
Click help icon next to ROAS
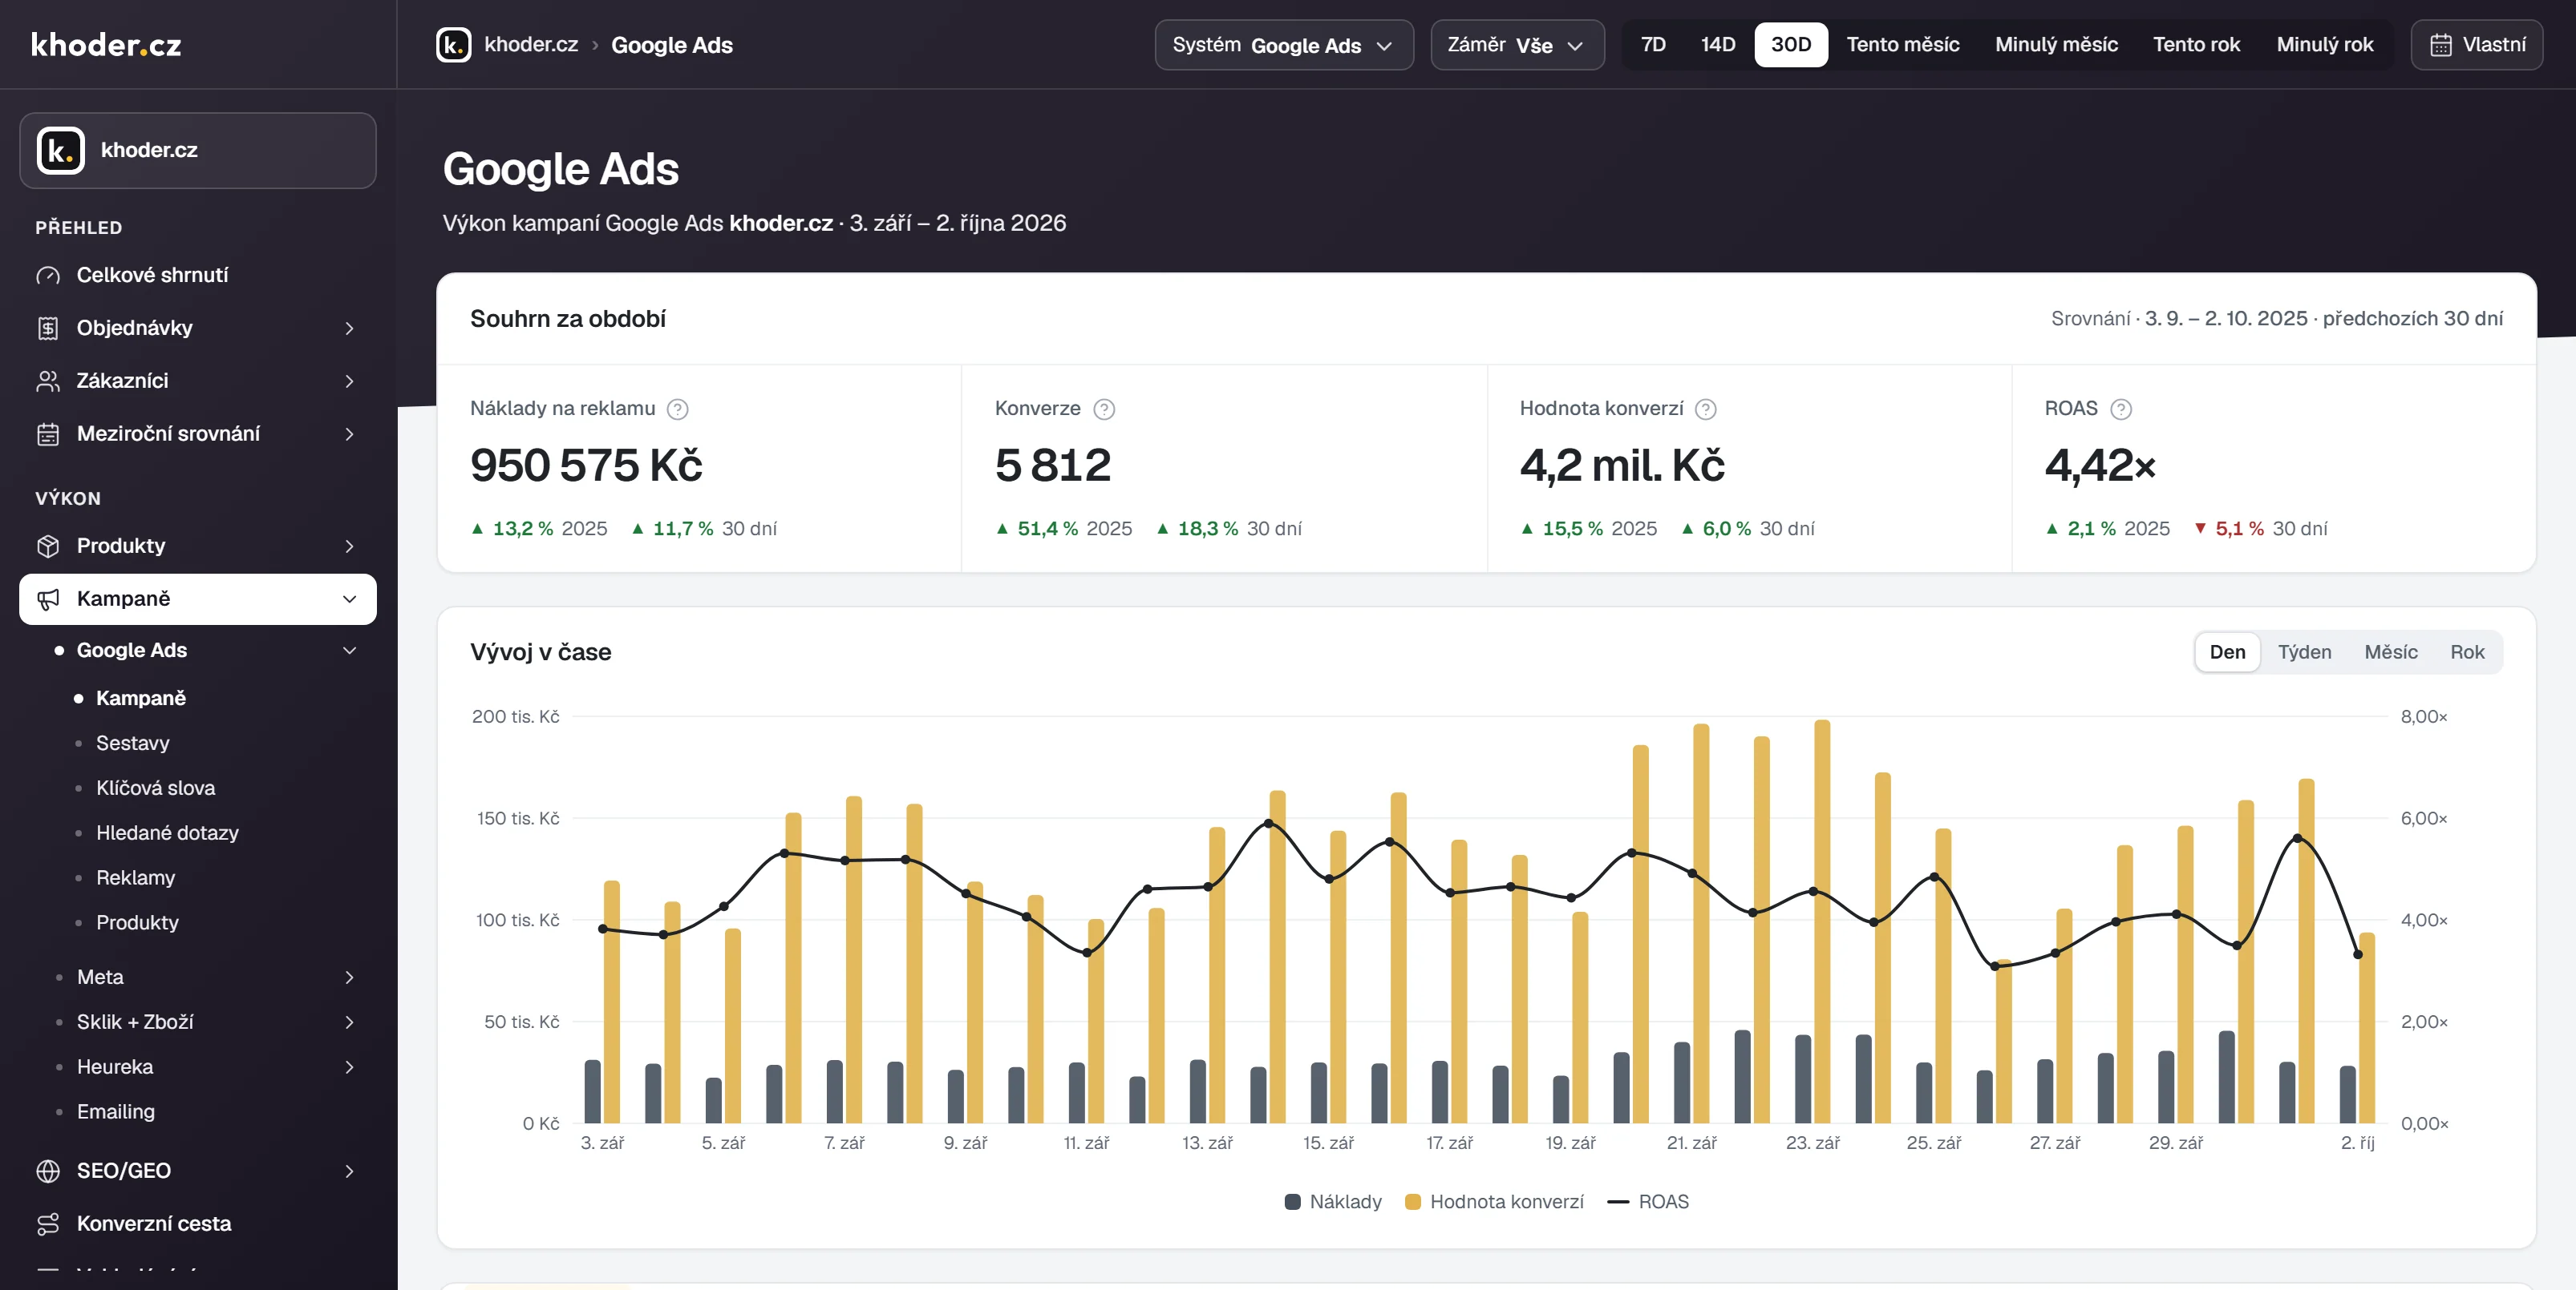(x=2121, y=409)
